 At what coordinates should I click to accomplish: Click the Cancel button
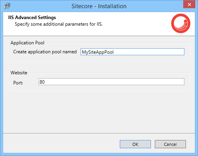pyautogui.click(x=170, y=144)
